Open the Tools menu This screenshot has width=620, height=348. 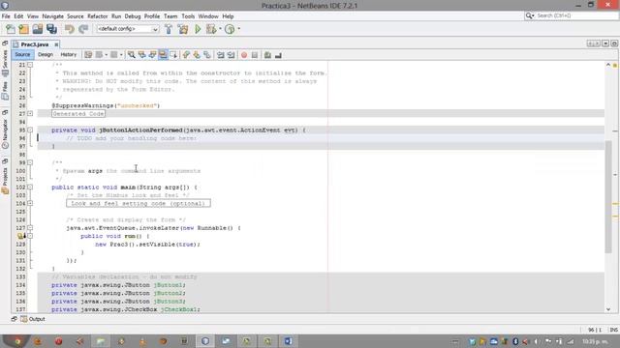coord(188,16)
